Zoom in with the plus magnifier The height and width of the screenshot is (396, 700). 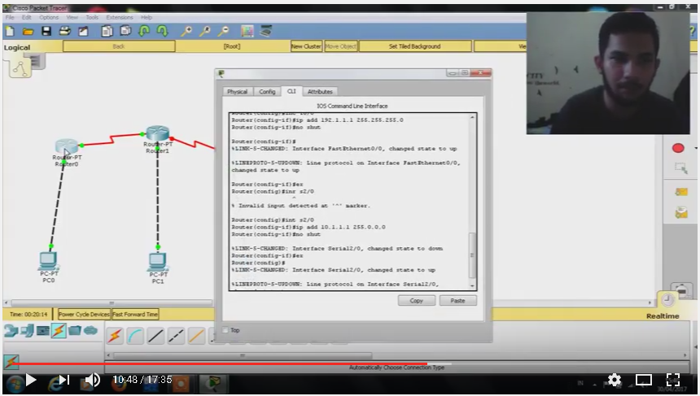pyautogui.click(x=186, y=31)
